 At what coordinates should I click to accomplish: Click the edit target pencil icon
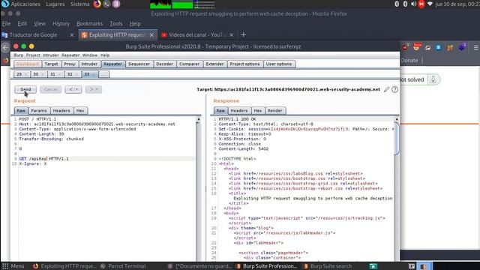(x=387, y=89)
